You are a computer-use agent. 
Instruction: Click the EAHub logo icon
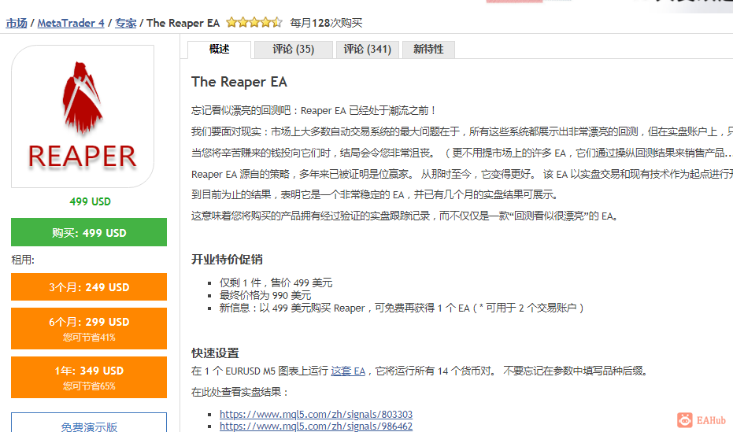click(685, 420)
